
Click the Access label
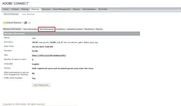[7, 68]
